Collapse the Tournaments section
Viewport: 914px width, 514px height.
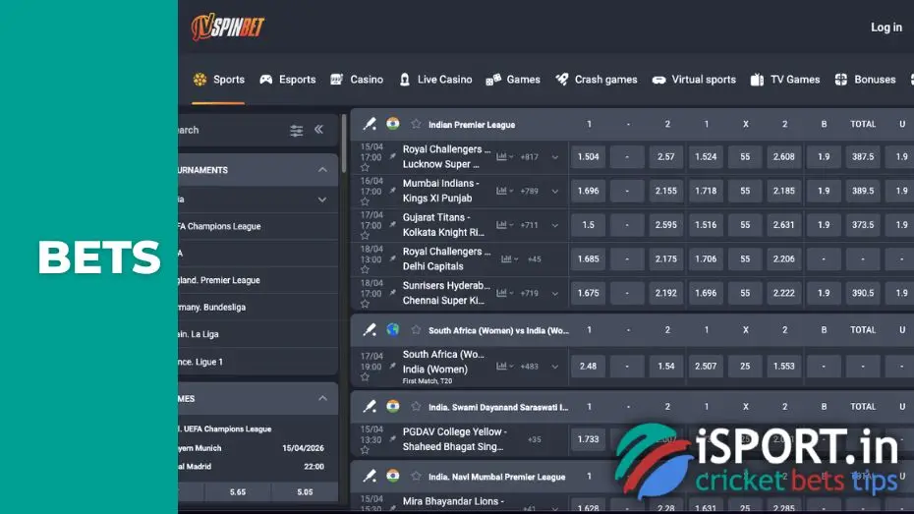322,170
